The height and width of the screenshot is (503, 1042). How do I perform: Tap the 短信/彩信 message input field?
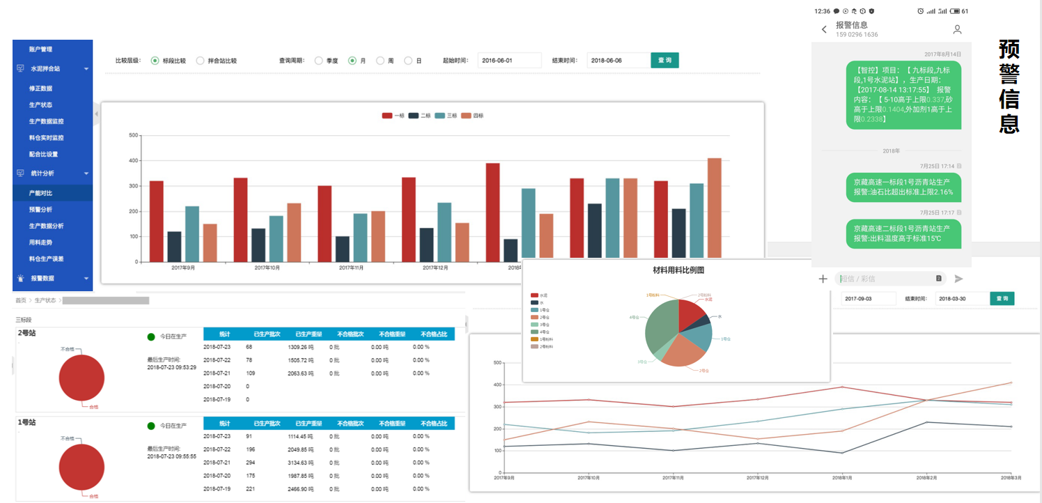[891, 279]
